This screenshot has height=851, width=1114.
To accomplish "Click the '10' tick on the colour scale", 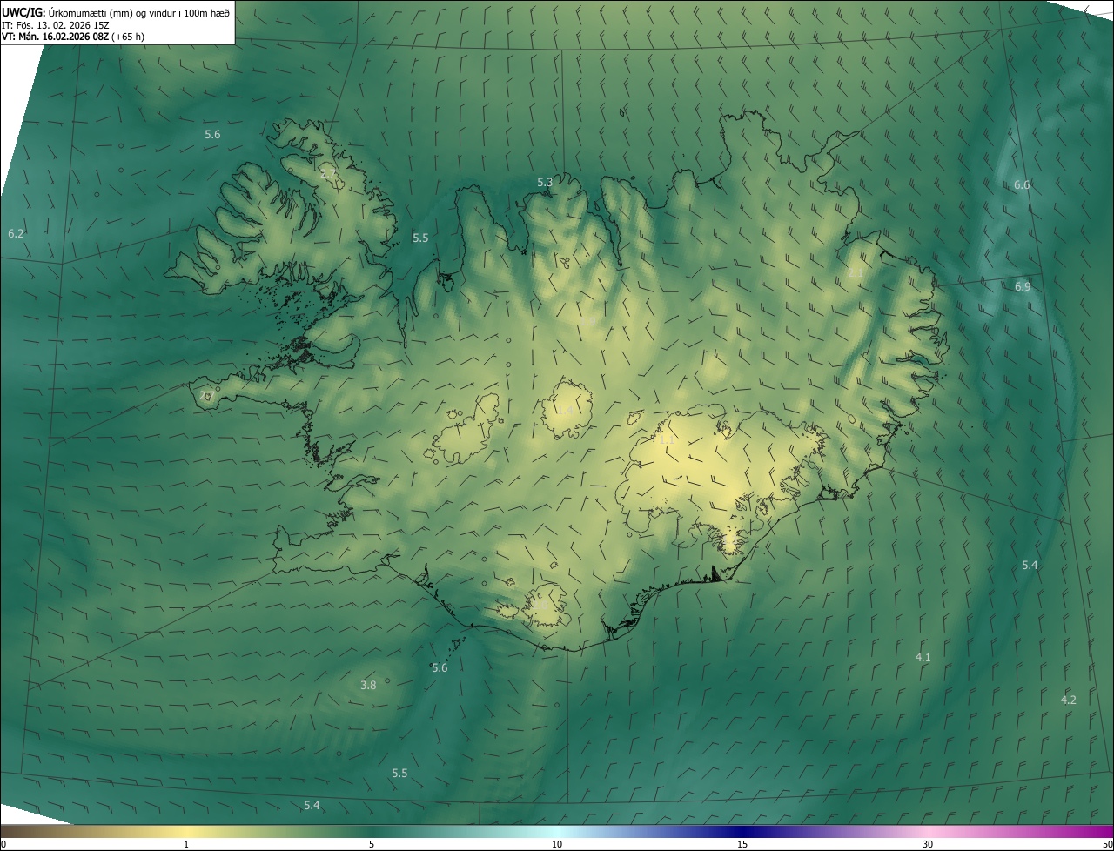I will click(x=557, y=844).
